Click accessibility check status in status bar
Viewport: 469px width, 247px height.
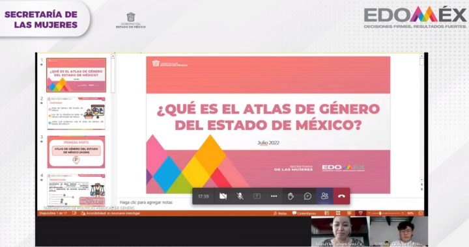pyautogui.click(x=110, y=213)
